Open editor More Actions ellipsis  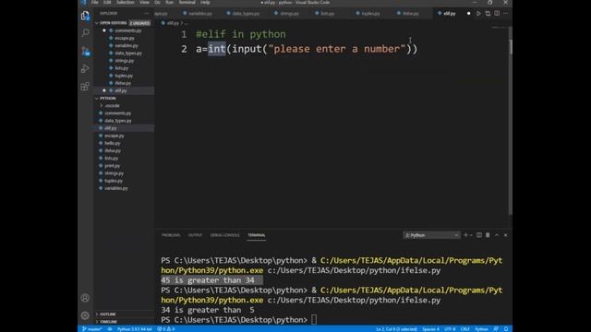[x=506, y=14]
